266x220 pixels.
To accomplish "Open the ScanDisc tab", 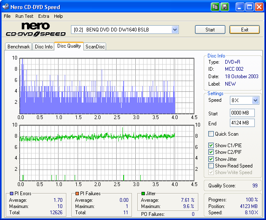I will [x=95, y=47].
